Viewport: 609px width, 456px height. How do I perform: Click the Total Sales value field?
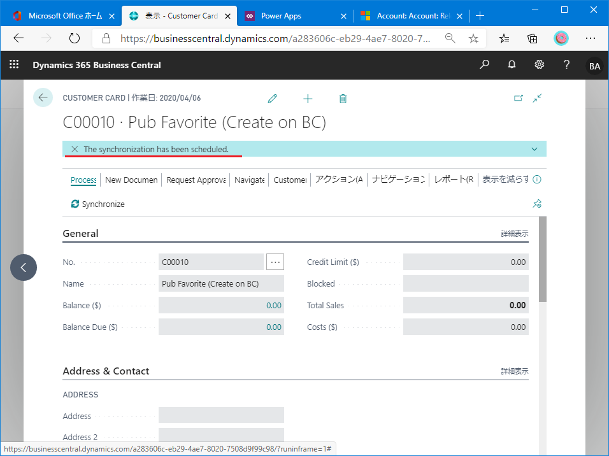coord(466,305)
